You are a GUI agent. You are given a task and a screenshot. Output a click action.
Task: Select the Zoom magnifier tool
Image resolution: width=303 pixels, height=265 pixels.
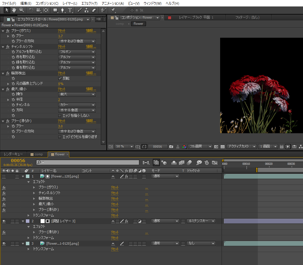[x=21, y=10]
